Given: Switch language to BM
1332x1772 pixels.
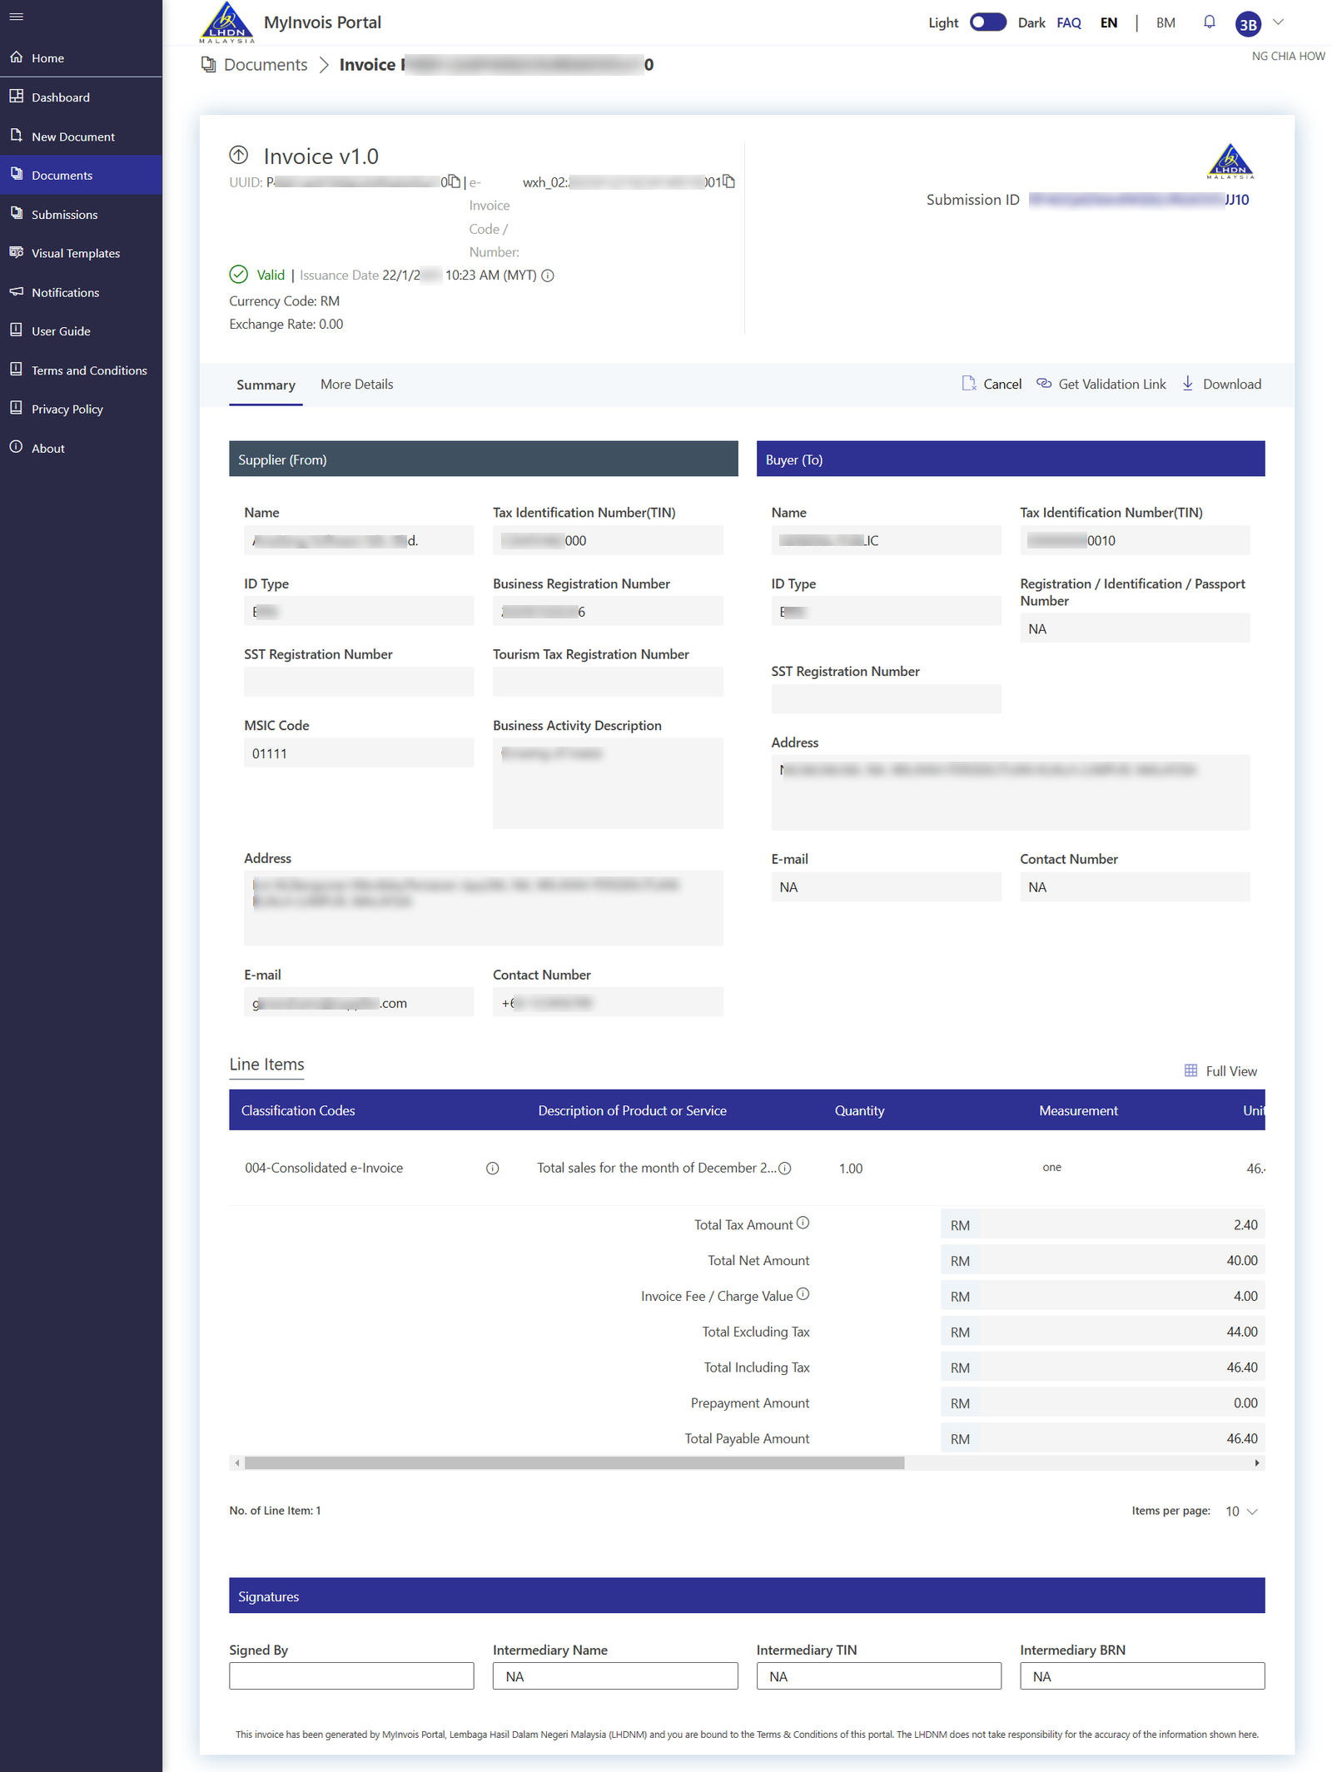Looking at the screenshot, I should click(x=1165, y=22).
